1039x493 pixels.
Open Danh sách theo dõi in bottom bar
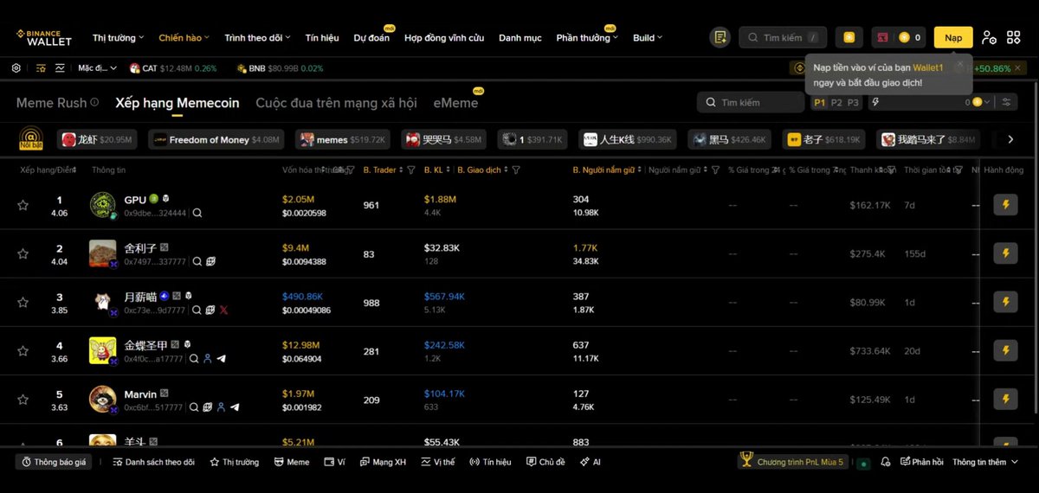pyautogui.click(x=153, y=462)
